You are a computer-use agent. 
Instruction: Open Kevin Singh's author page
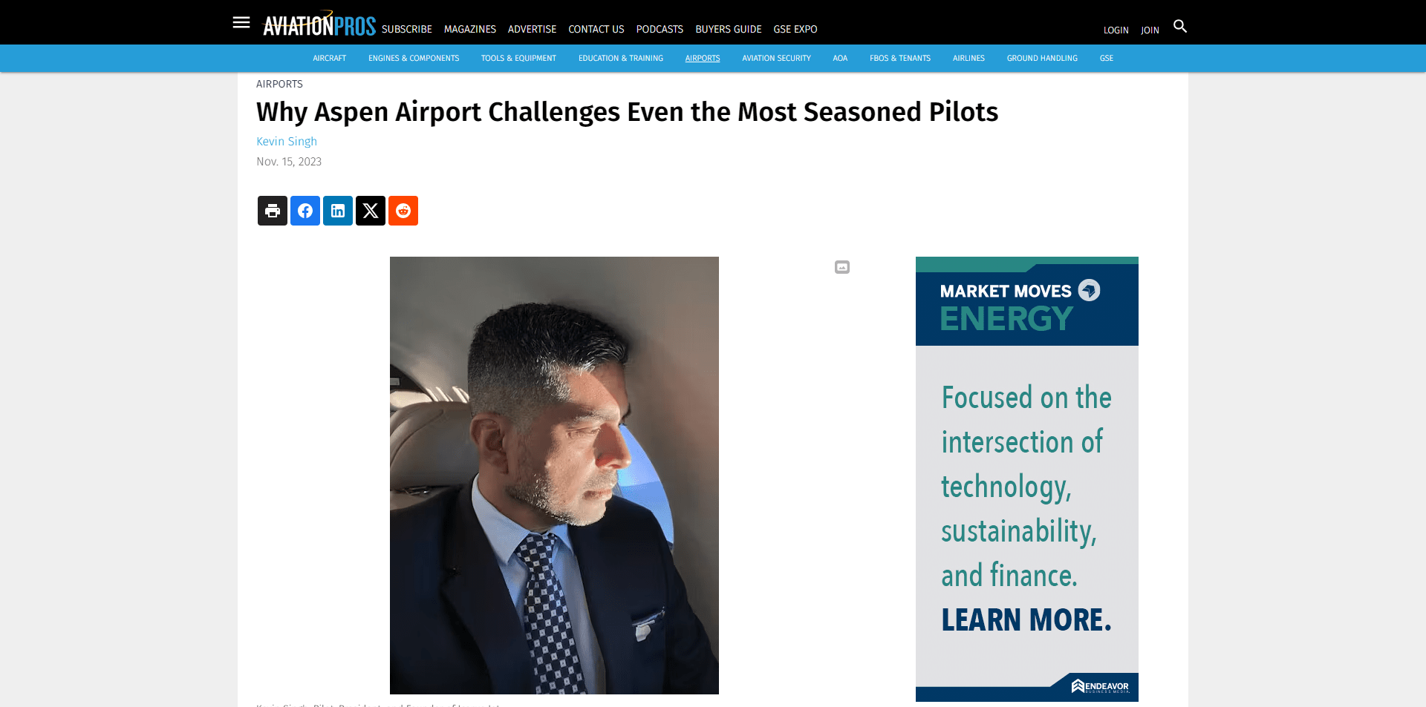(x=286, y=141)
